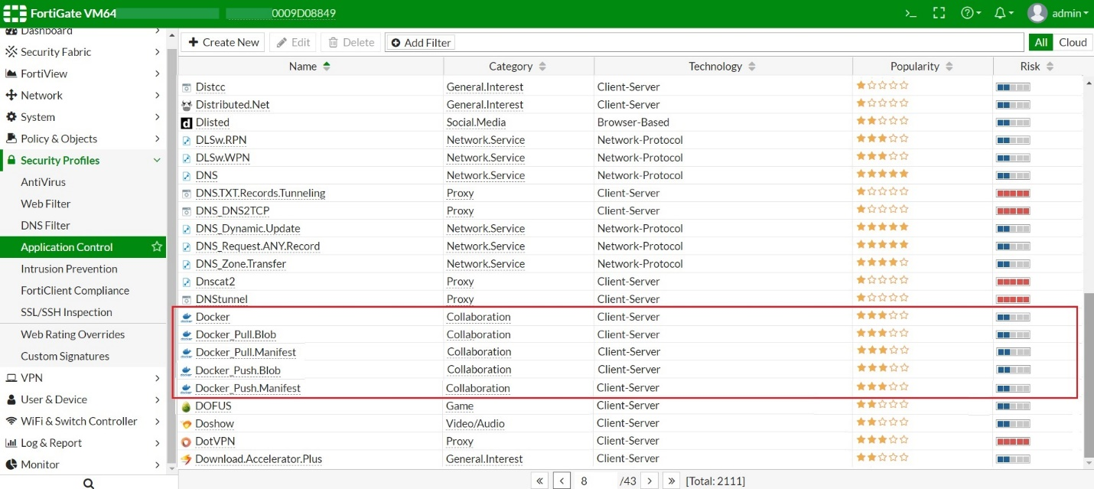Click the Delete button
Screen dimensions: 1094x489
pos(351,42)
